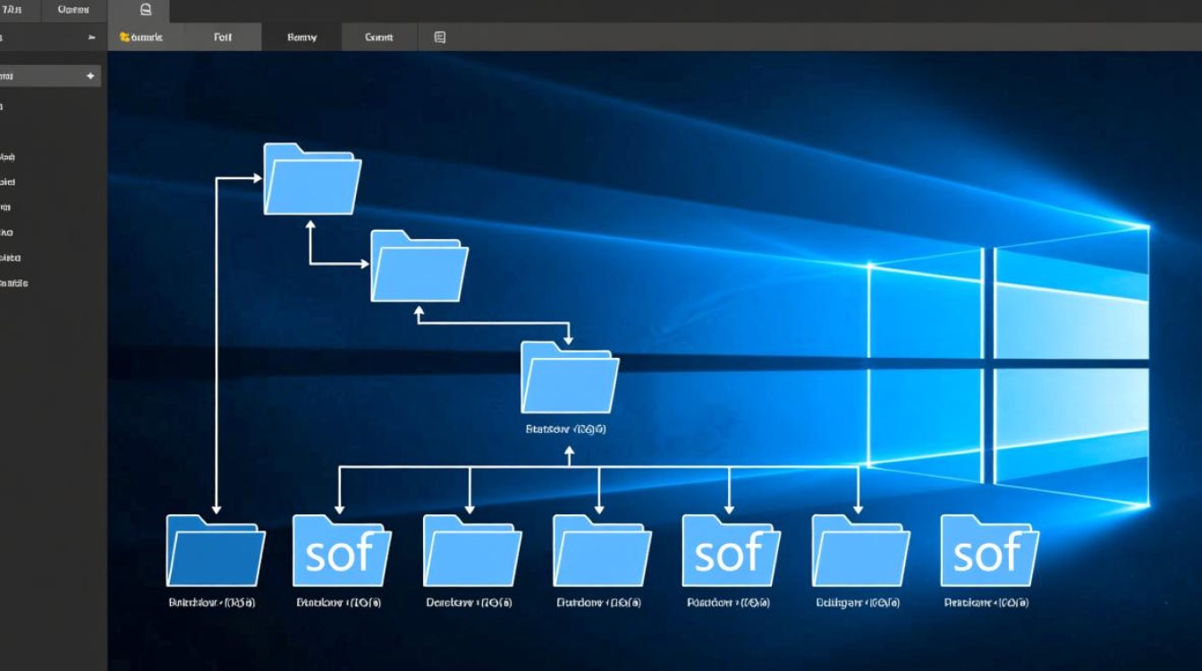Click the list view icon at toolbar right

click(x=438, y=37)
